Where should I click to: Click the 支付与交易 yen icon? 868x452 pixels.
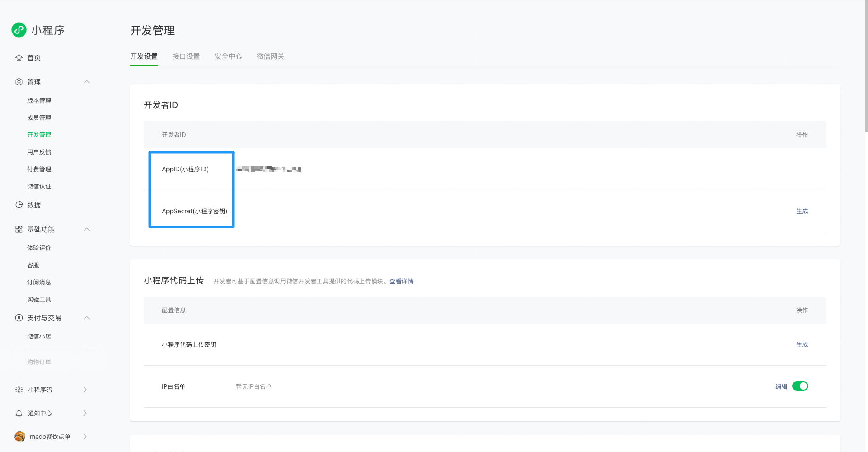19,318
